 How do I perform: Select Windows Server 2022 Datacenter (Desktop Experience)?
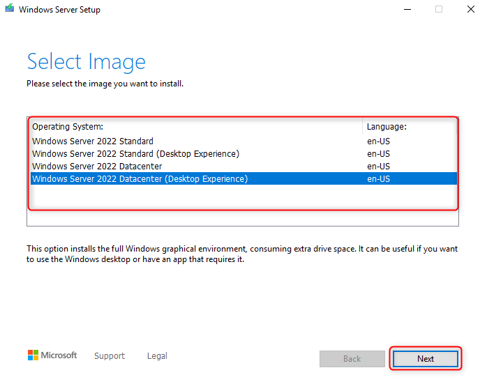pos(244,178)
